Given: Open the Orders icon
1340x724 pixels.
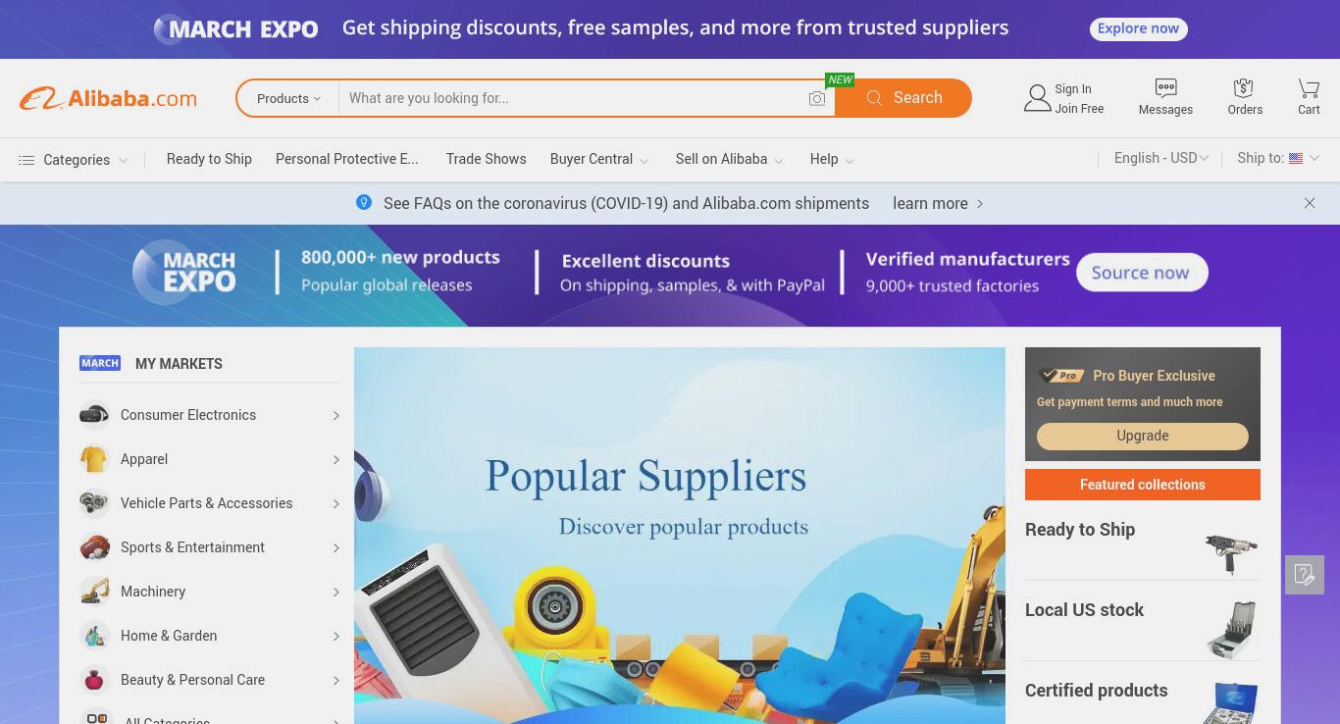Looking at the screenshot, I should 1244,88.
